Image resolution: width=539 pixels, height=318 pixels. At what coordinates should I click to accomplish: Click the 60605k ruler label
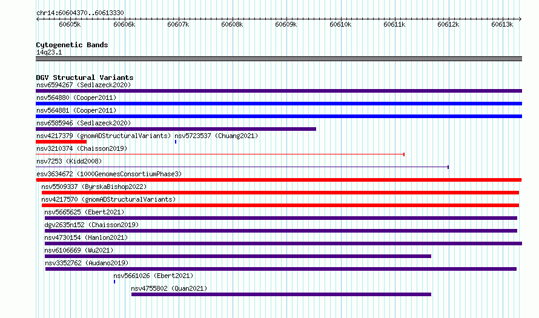point(70,24)
